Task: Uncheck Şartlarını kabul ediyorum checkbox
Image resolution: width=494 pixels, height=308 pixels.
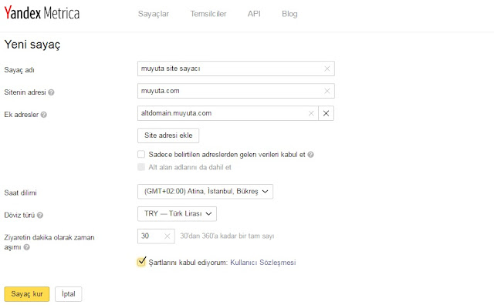Action: click(x=141, y=262)
